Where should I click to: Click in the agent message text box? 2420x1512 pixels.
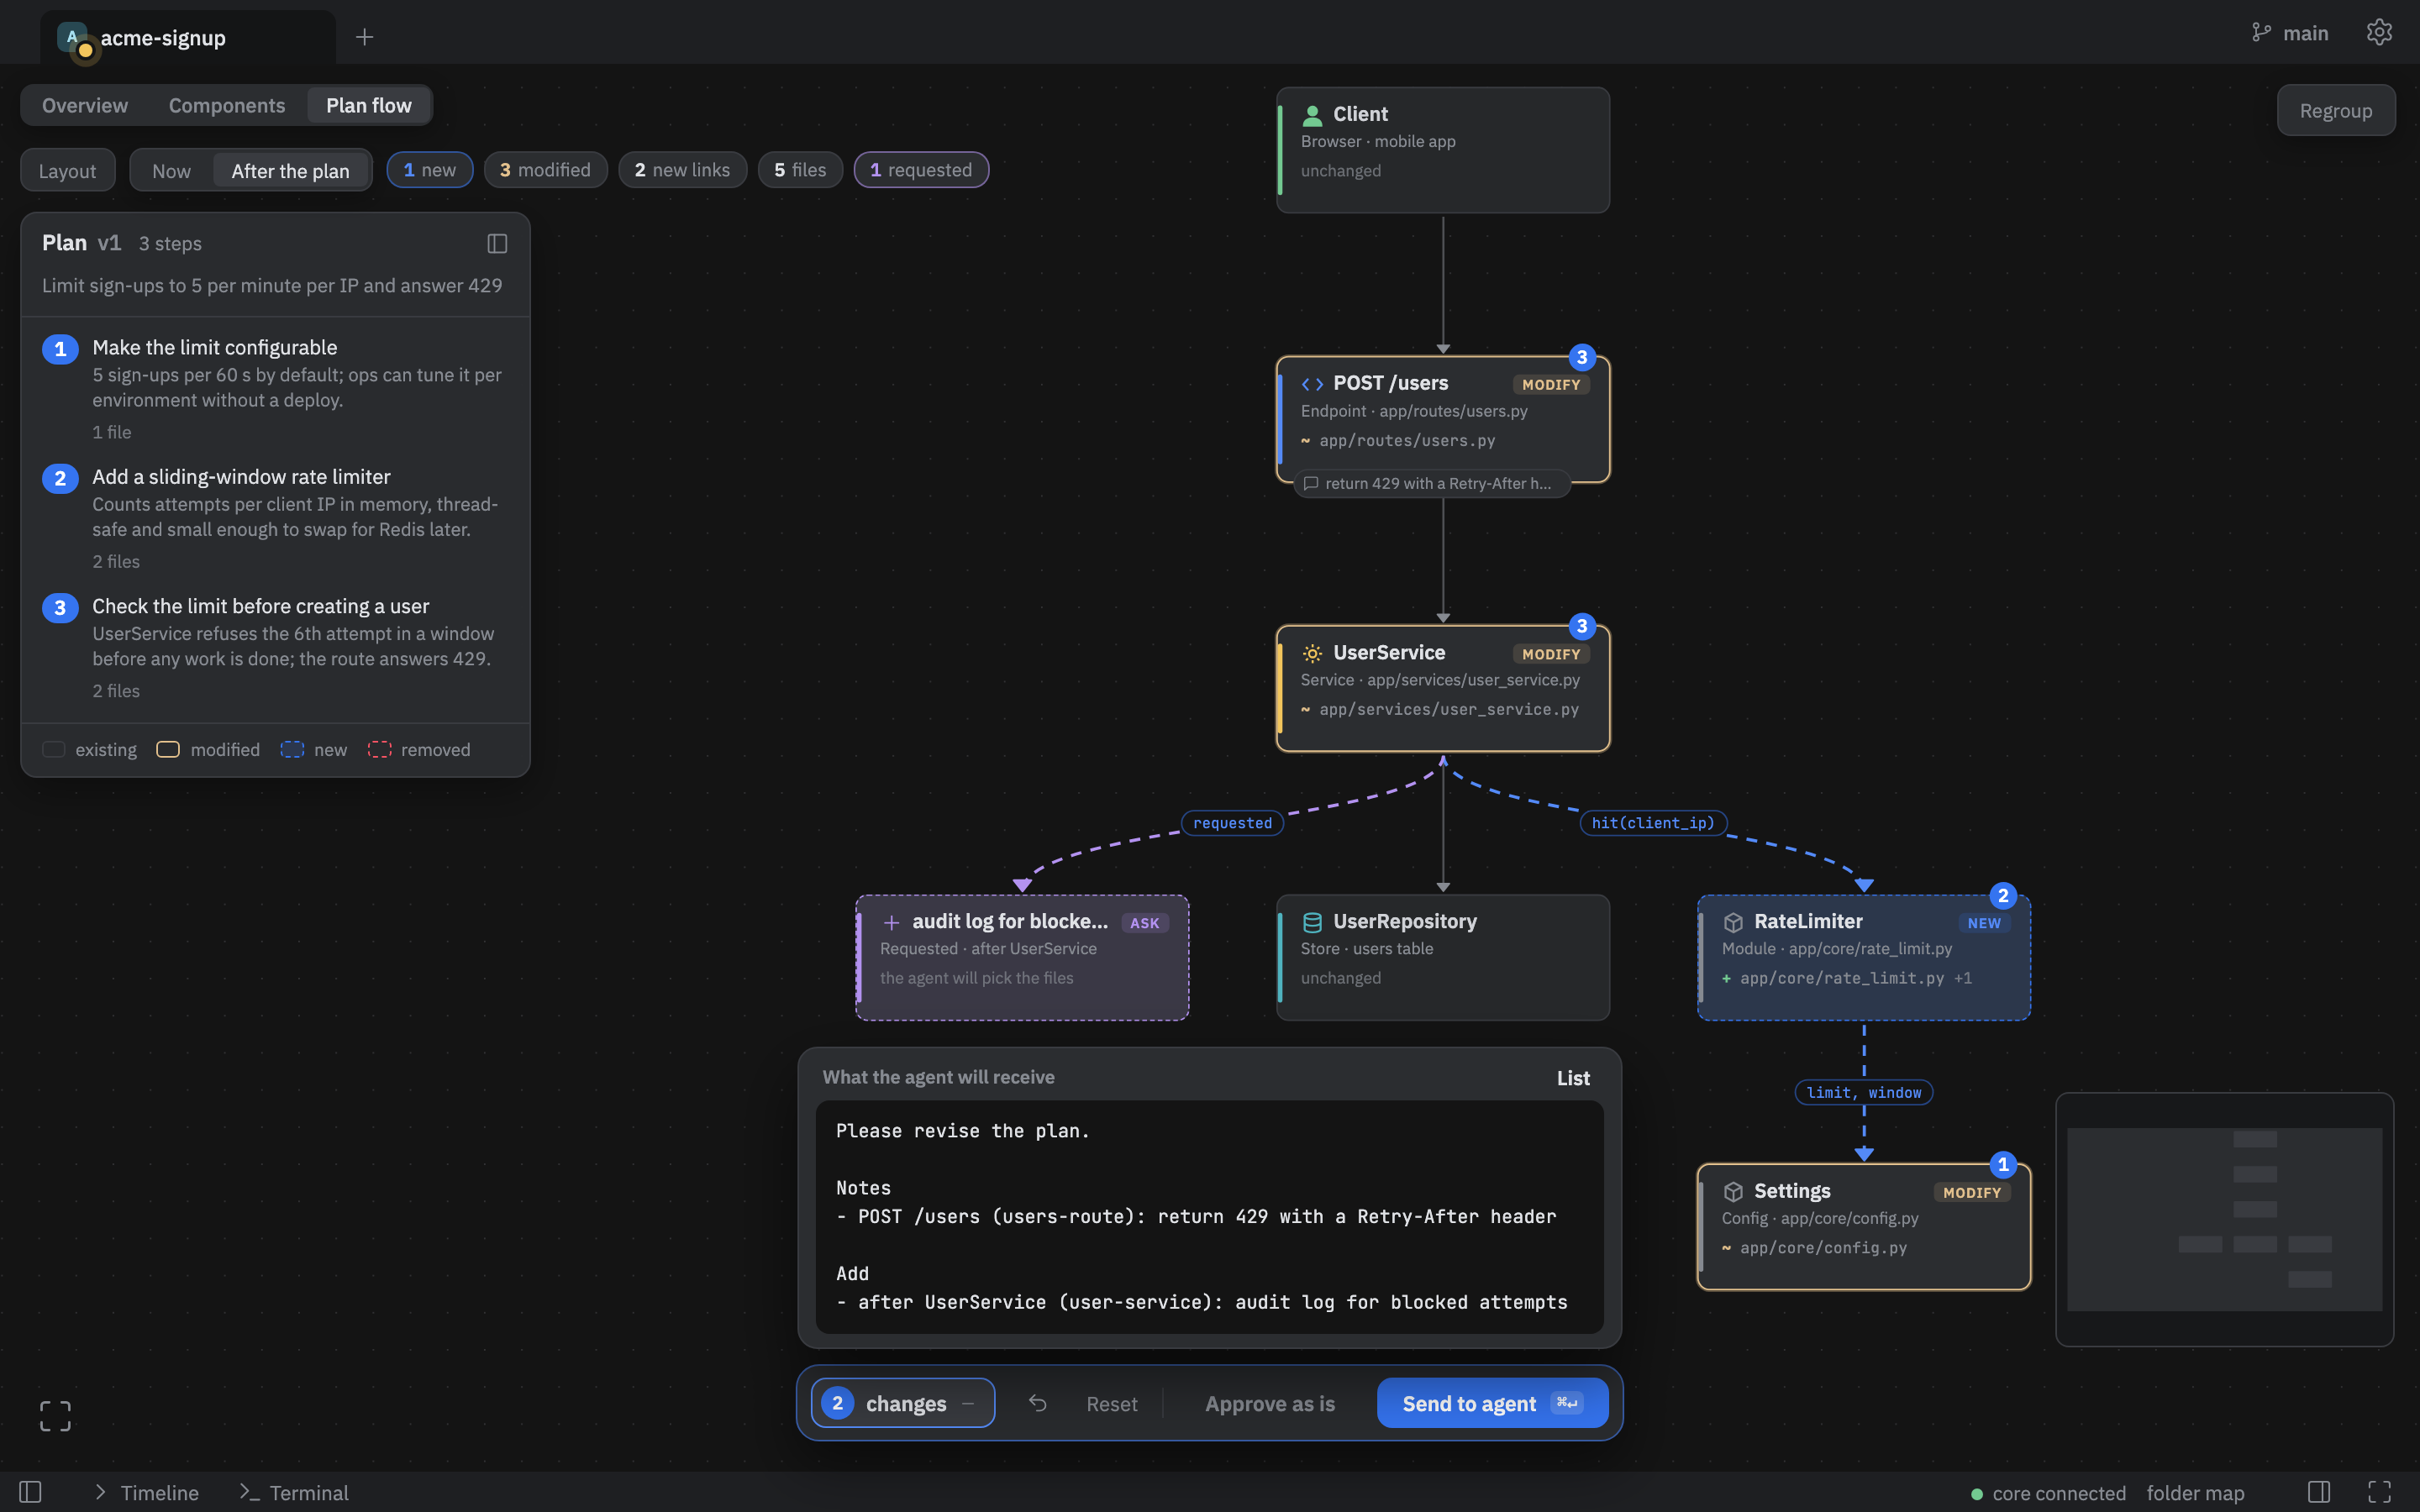tap(1209, 1217)
